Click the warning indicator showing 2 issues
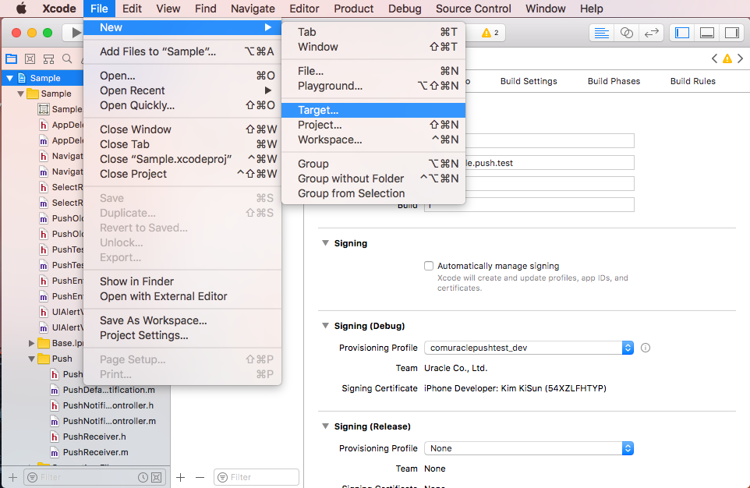This screenshot has height=488, width=750. 490,33
